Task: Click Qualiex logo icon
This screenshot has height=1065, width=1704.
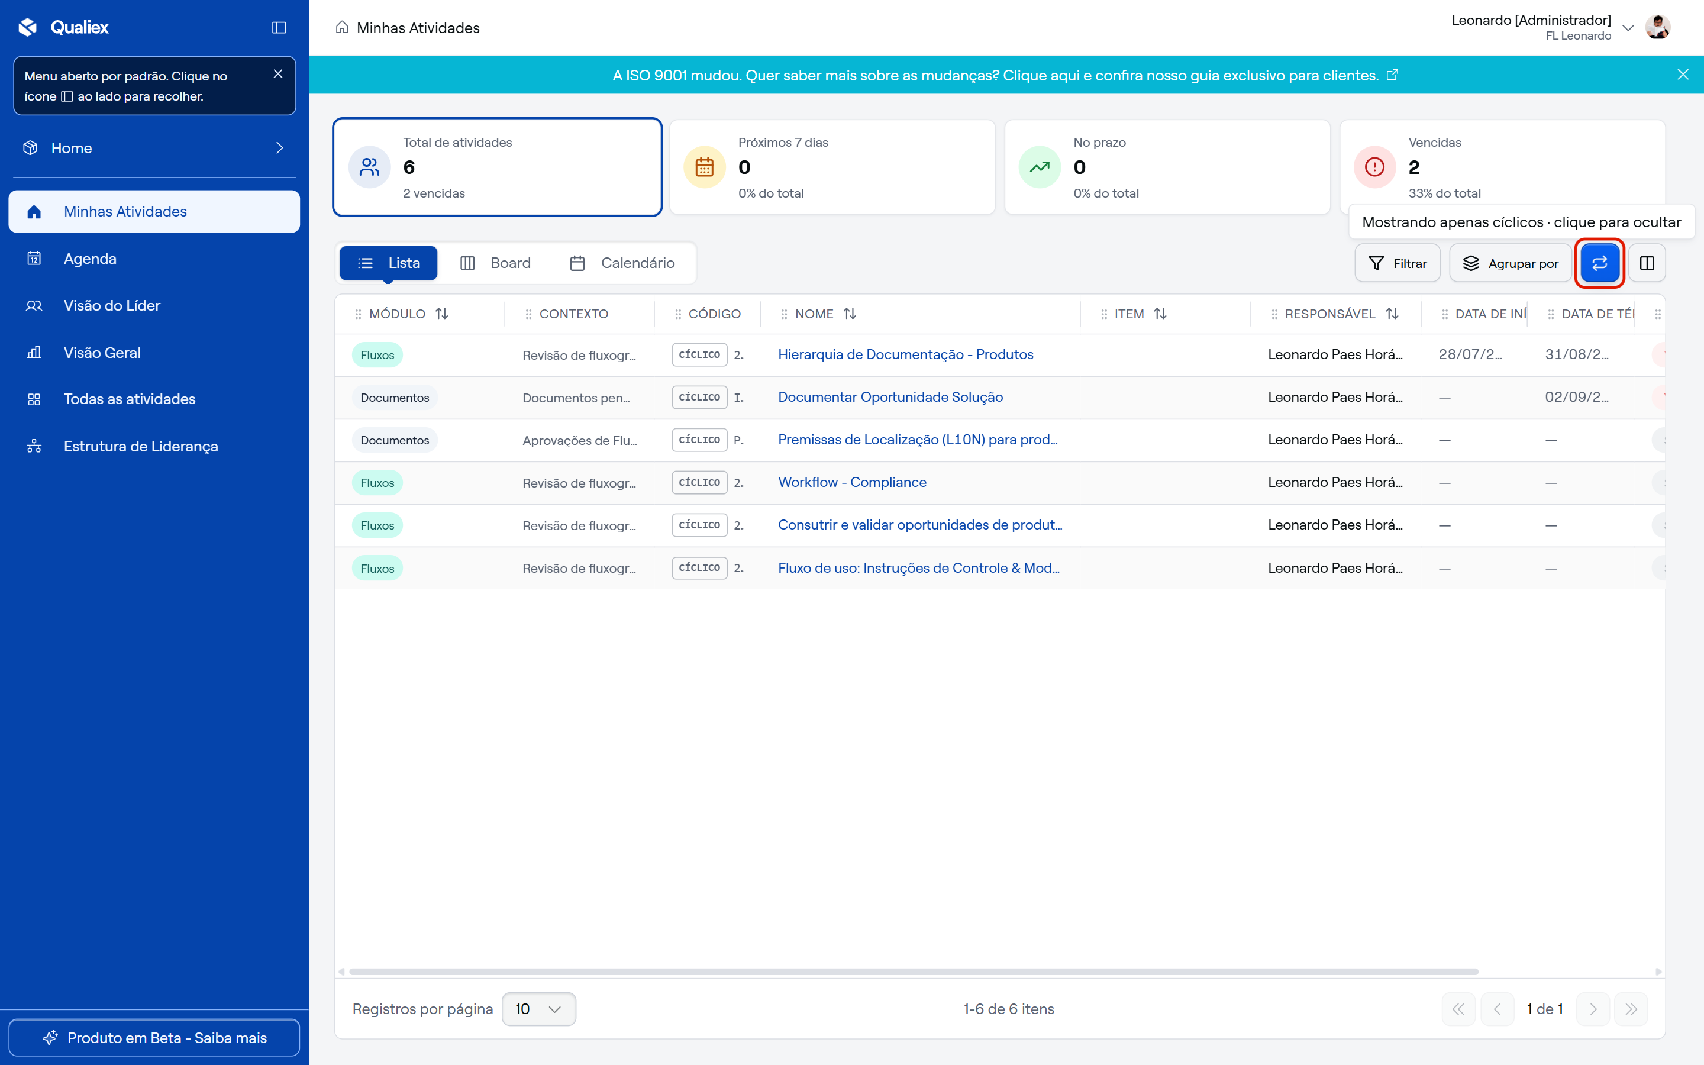Action: 28,27
